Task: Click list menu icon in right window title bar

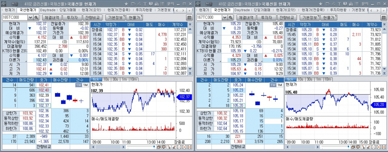Action: pyautogui.click(x=356, y=4)
